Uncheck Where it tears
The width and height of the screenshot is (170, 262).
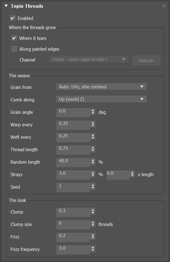coord(14,38)
